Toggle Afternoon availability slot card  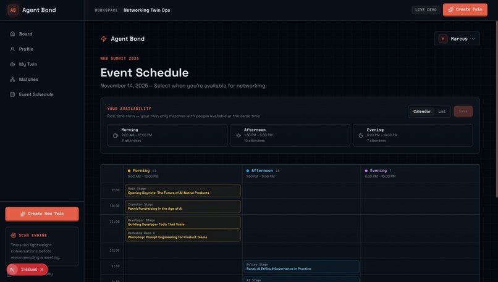290,135
